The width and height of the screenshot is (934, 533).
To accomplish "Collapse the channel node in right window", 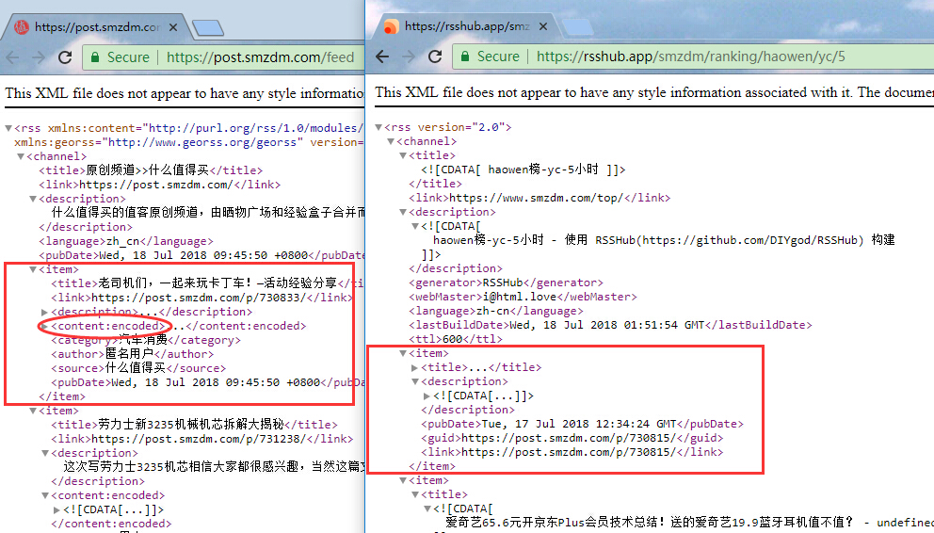I will (x=391, y=142).
